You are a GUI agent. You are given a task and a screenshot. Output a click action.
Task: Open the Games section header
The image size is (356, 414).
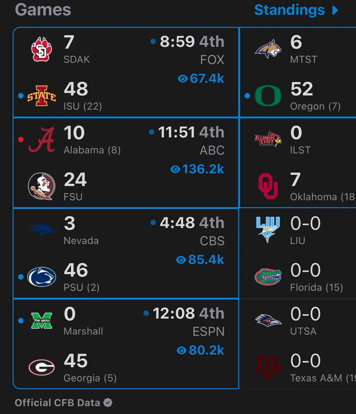pyautogui.click(x=43, y=10)
